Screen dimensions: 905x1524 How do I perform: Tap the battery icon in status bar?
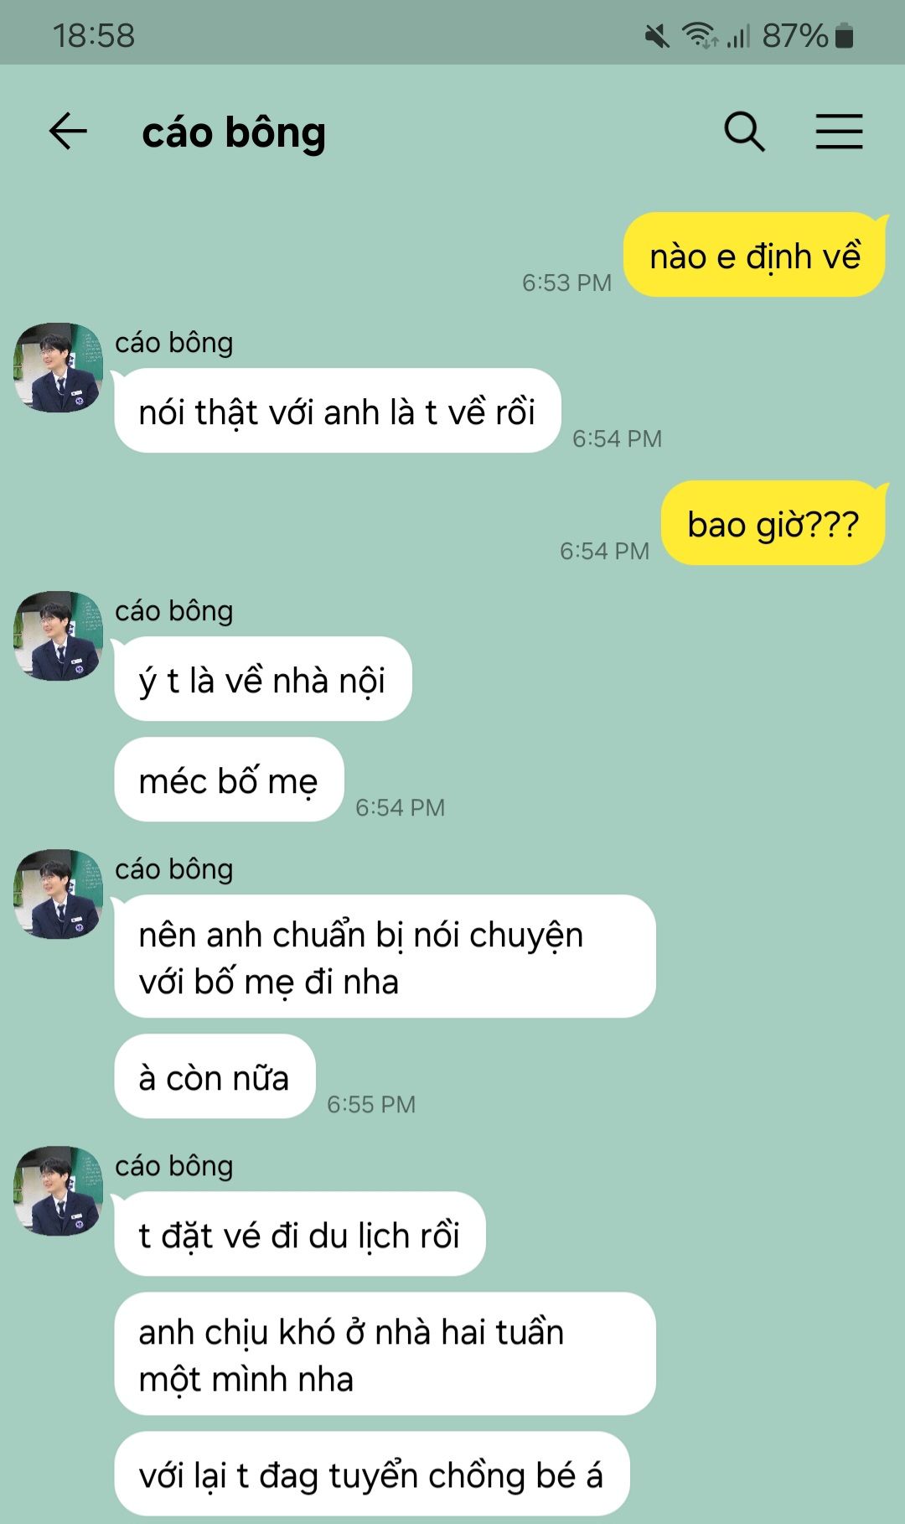845,36
